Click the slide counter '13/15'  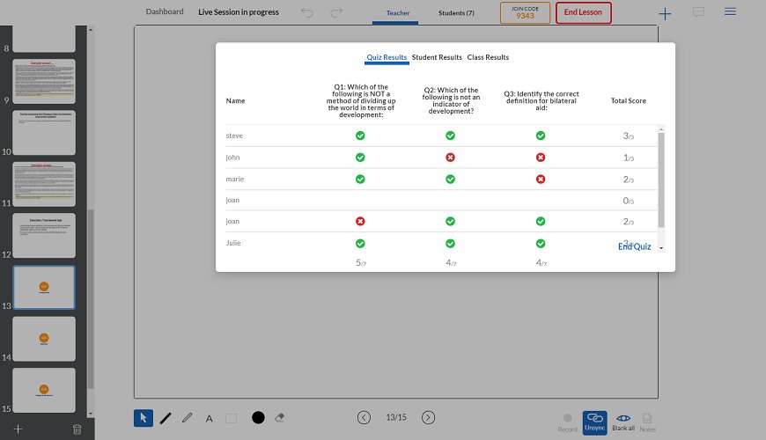pyautogui.click(x=396, y=417)
